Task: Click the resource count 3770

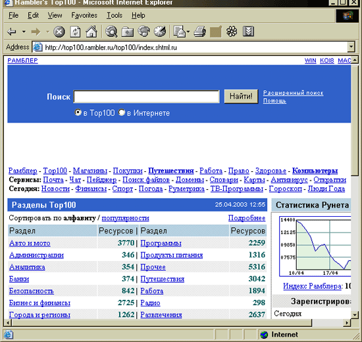Action: pos(126,243)
